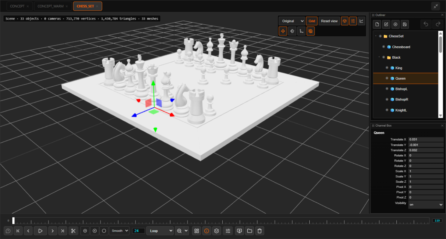
Task: Toggle the orange info icon
Action: click(206, 231)
